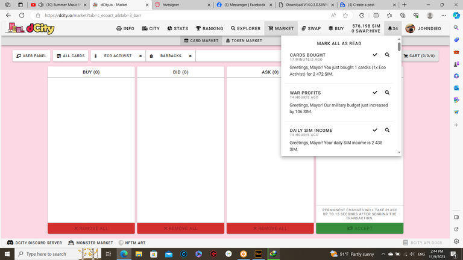Close the ECO ACTIVIST tab
463x260 pixels.
(140, 56)
